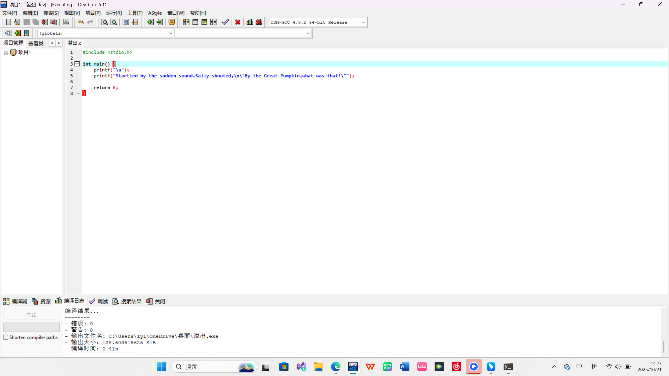Click the Undo arrow icon

pos(81,22)
